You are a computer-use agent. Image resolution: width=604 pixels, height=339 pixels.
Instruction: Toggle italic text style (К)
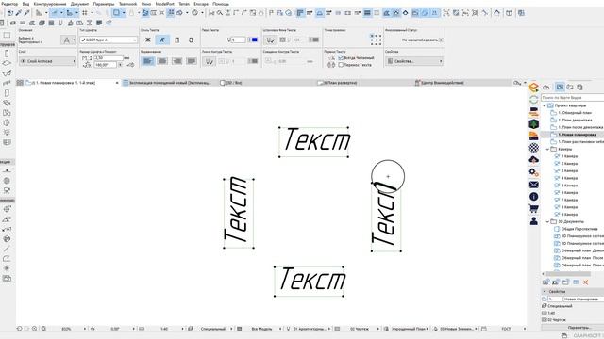click(x=162, y=40)
